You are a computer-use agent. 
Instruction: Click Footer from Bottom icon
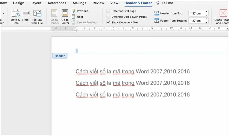(156, 21)
